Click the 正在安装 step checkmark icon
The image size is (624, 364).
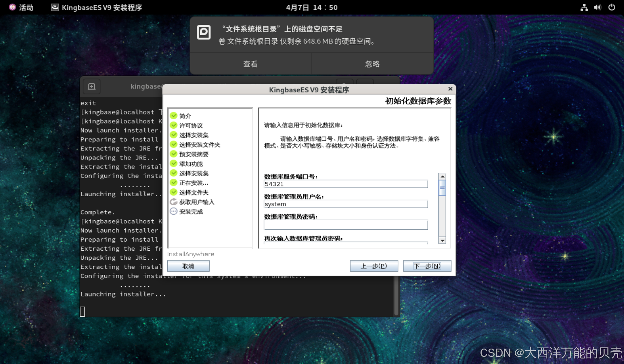174,183
